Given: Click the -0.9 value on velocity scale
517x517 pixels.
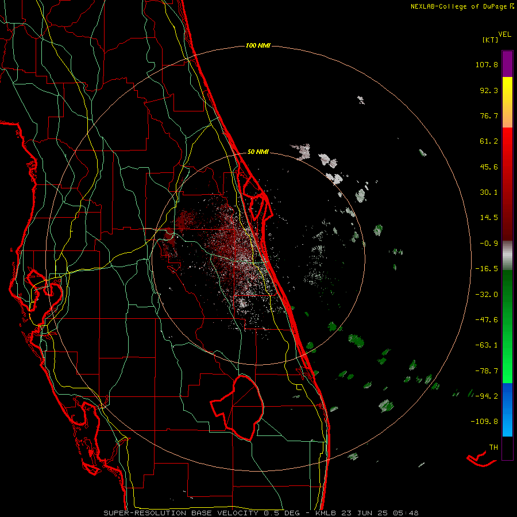Looking at the screenshot, I should (489, 244).
